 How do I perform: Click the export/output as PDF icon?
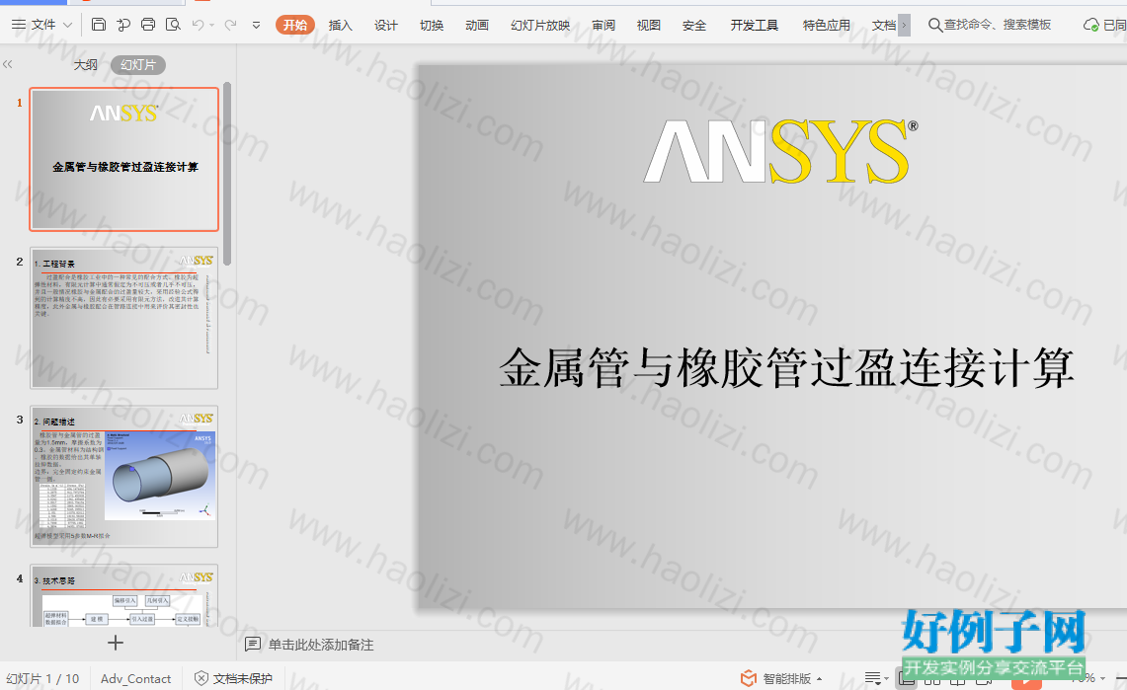pos(123,25)
